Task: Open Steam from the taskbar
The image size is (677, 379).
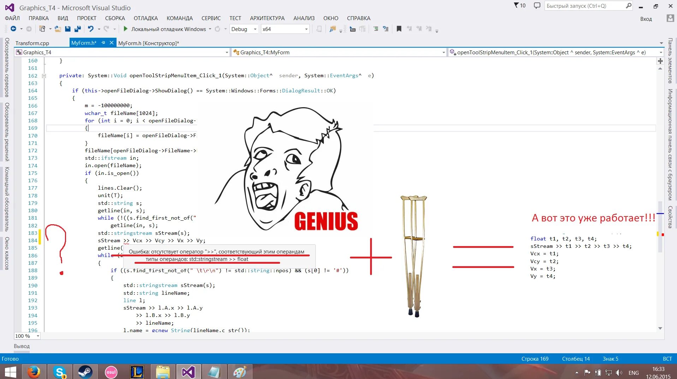Action: click(x=85, y=372)
